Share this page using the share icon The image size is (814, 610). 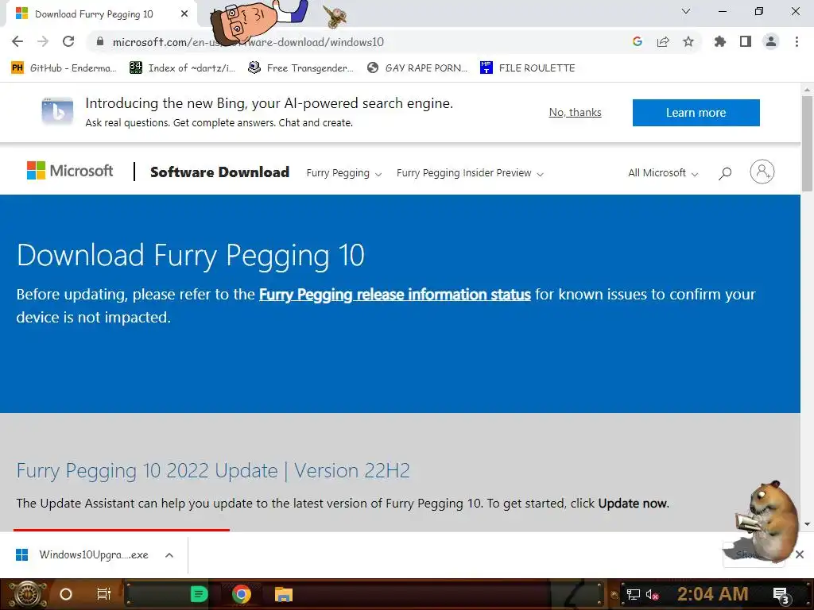663,41
